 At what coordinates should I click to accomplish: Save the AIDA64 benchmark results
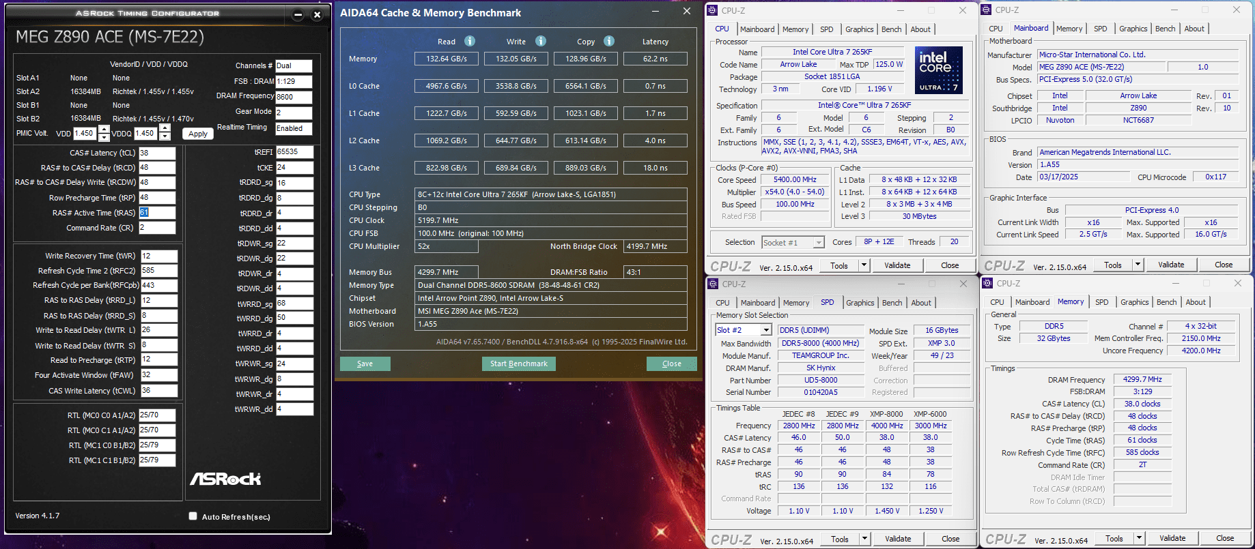(365, 363)
